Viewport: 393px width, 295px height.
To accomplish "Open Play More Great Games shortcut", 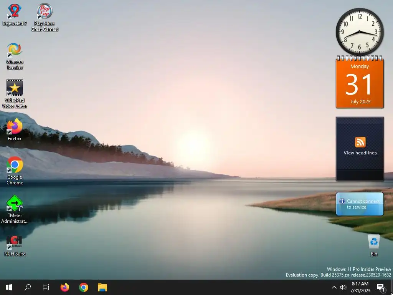I will coord(45,17).
